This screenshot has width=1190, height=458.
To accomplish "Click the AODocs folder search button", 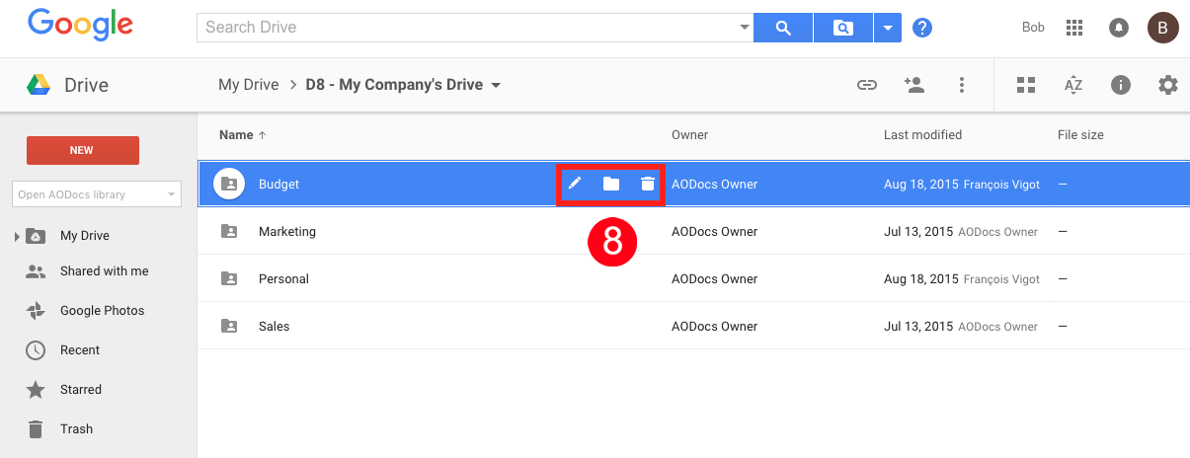I will click(843, 28).
